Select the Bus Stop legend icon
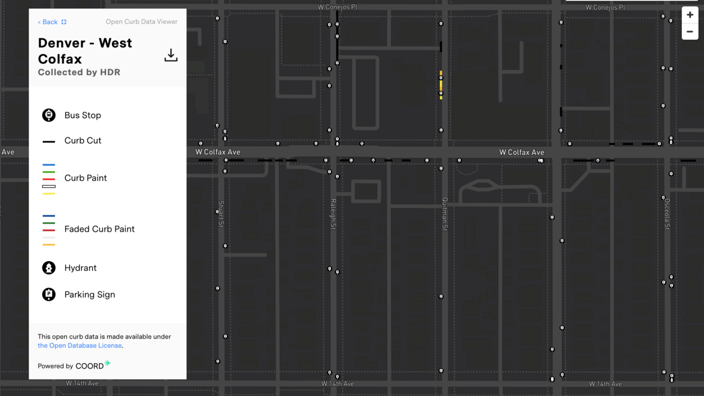The image size is (704, 396). pos(48,115)
